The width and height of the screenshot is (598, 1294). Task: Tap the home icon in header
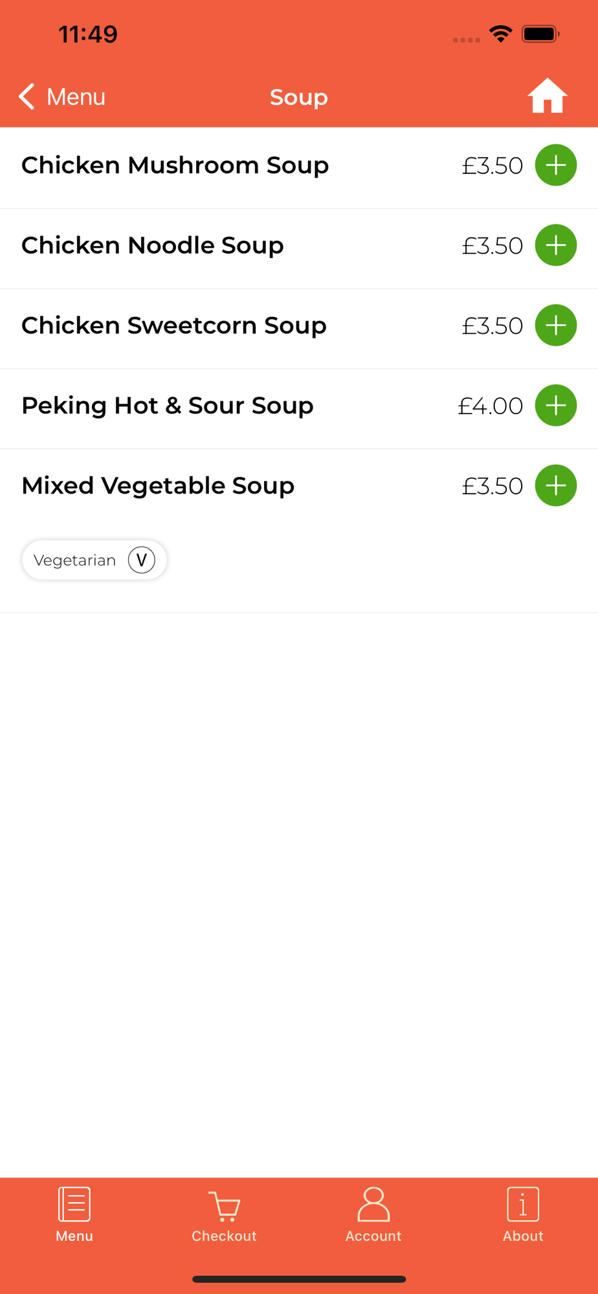click(x=547, y=96)
